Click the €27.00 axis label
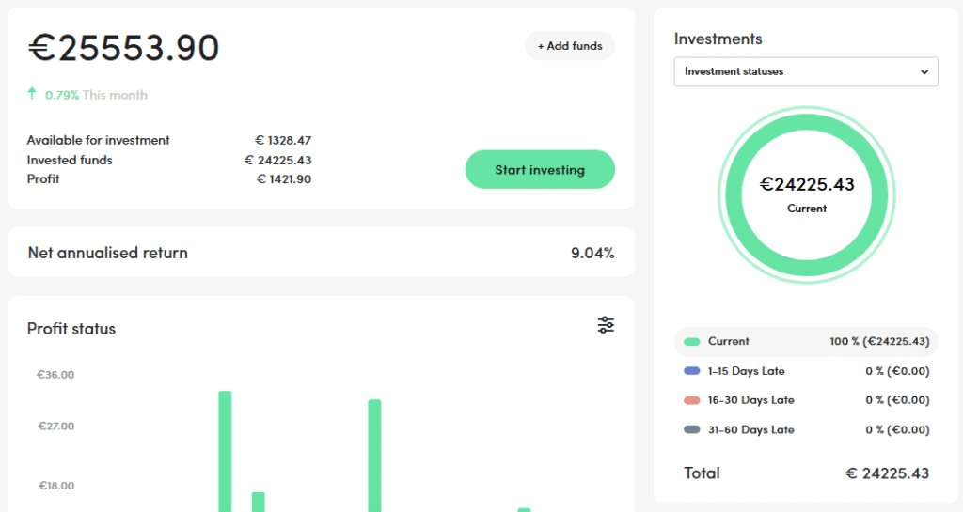This screenshot has width=963, height=512. click(55, 427)
